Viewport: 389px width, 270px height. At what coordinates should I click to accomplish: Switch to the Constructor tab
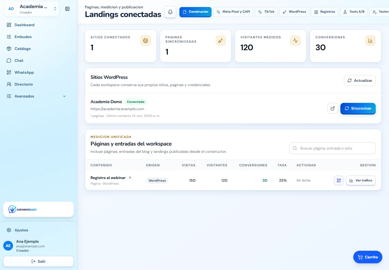(195, 12)
